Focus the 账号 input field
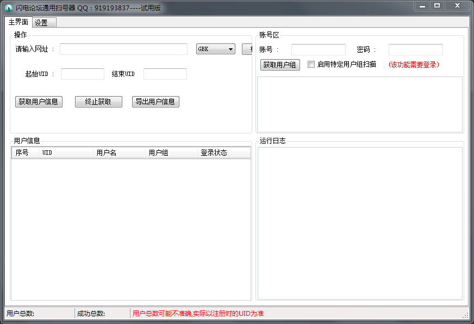474x324 pixels. (x=319, y=49)
